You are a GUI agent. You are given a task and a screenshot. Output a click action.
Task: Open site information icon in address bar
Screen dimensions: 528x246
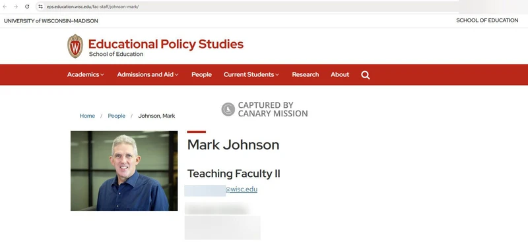pos(40,7)
